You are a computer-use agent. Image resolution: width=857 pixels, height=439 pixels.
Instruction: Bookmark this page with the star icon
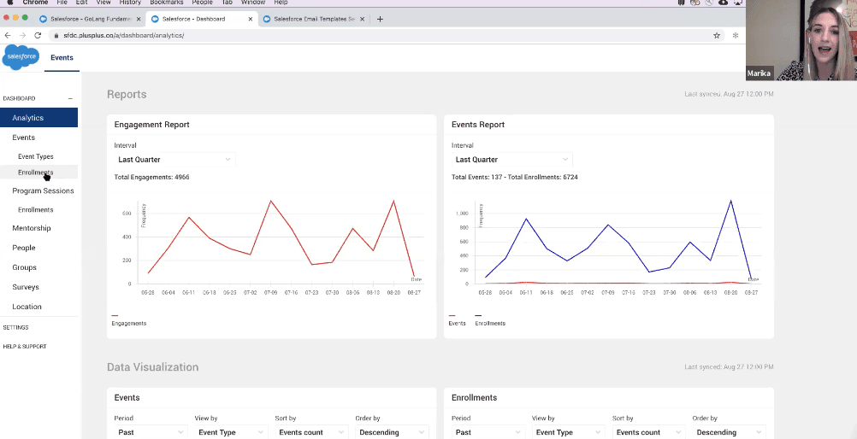pos(717,35)
